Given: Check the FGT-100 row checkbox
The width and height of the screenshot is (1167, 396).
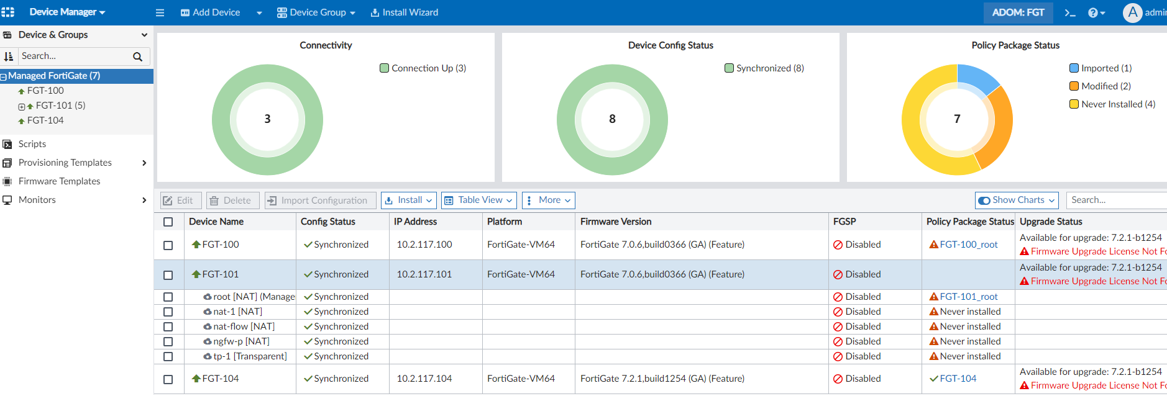Looking at the screenshot, I should [168, 245].
